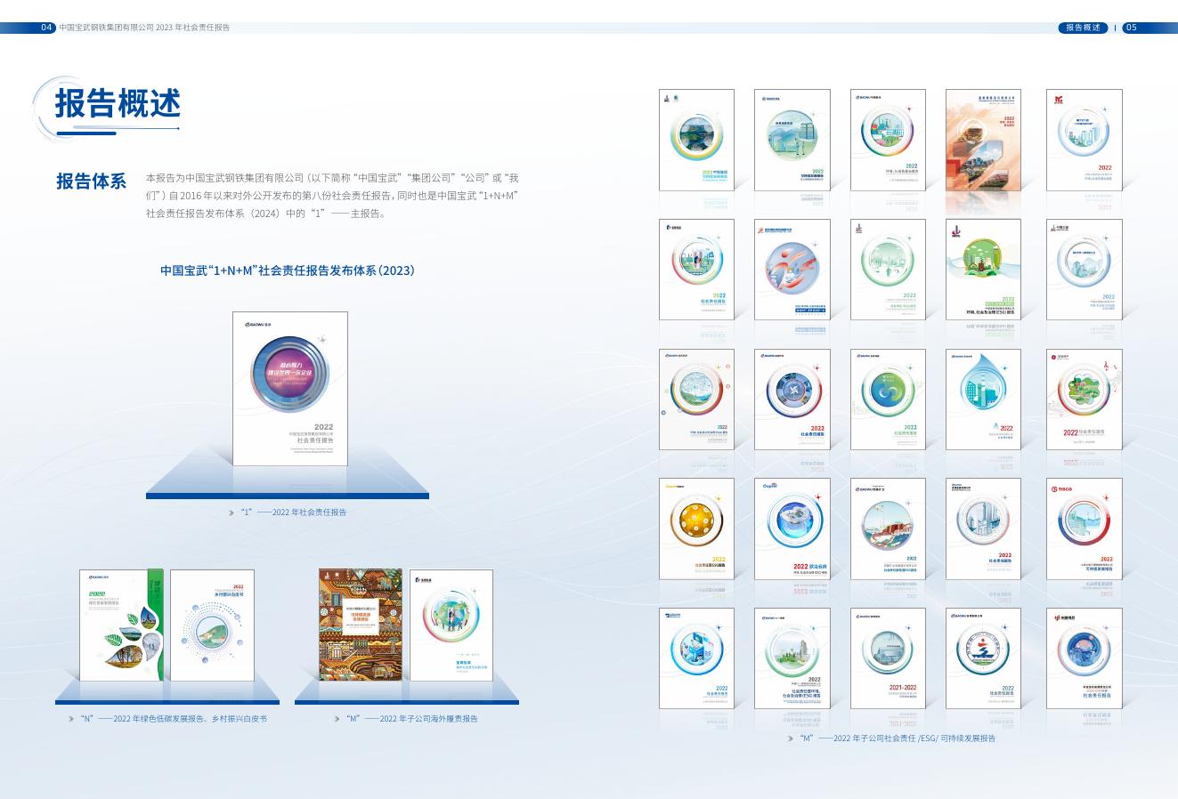This screenshot has width=1178, height=799.
Task: Select the cover with aerial plant photo in yellow-green ring
Action: pyautogui.click(x=696, y=140)
